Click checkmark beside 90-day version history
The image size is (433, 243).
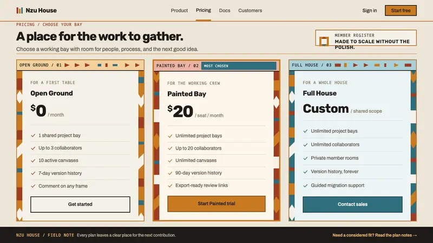click(x=170, y=173)
